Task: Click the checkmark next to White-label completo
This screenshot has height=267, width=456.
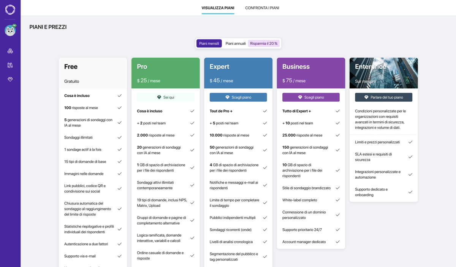Action: pyautogui.click(x=337, y=200)
